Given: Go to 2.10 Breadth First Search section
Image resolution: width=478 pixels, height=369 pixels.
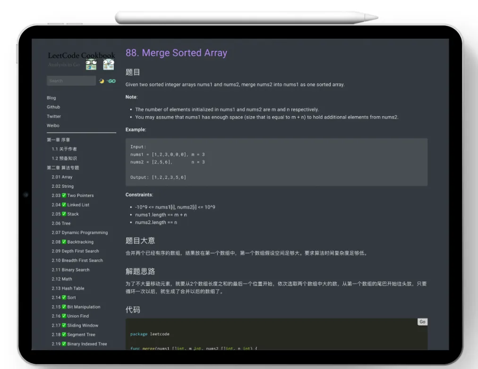Looking at the screenshot, I should coord(77,260).
